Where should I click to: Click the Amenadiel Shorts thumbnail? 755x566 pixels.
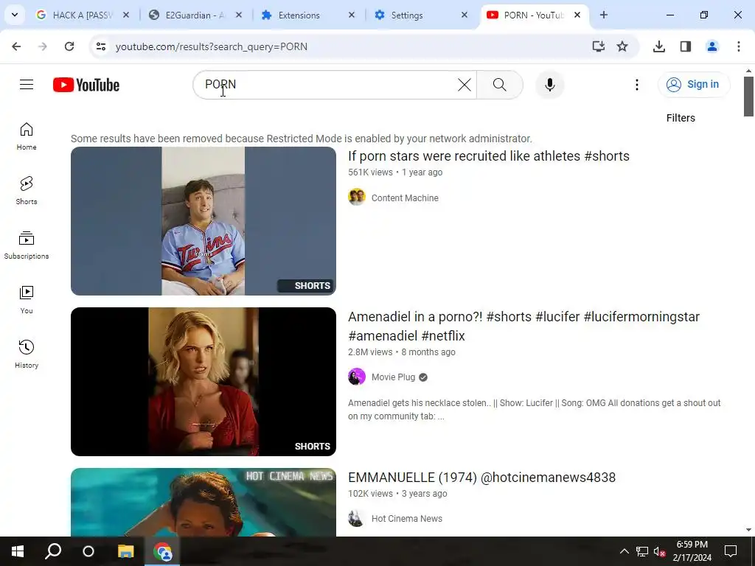coord(203,382)
